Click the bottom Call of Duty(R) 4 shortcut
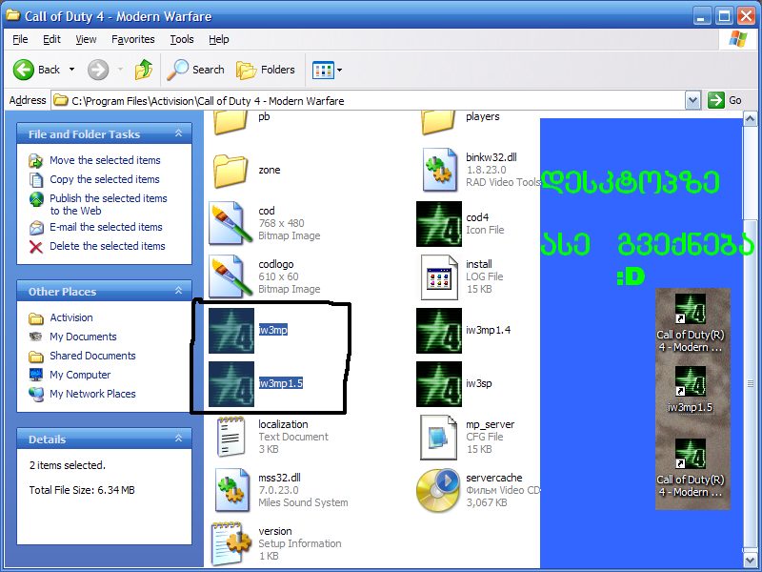Screen dimensions: 762x572 (x=691, y=468)
